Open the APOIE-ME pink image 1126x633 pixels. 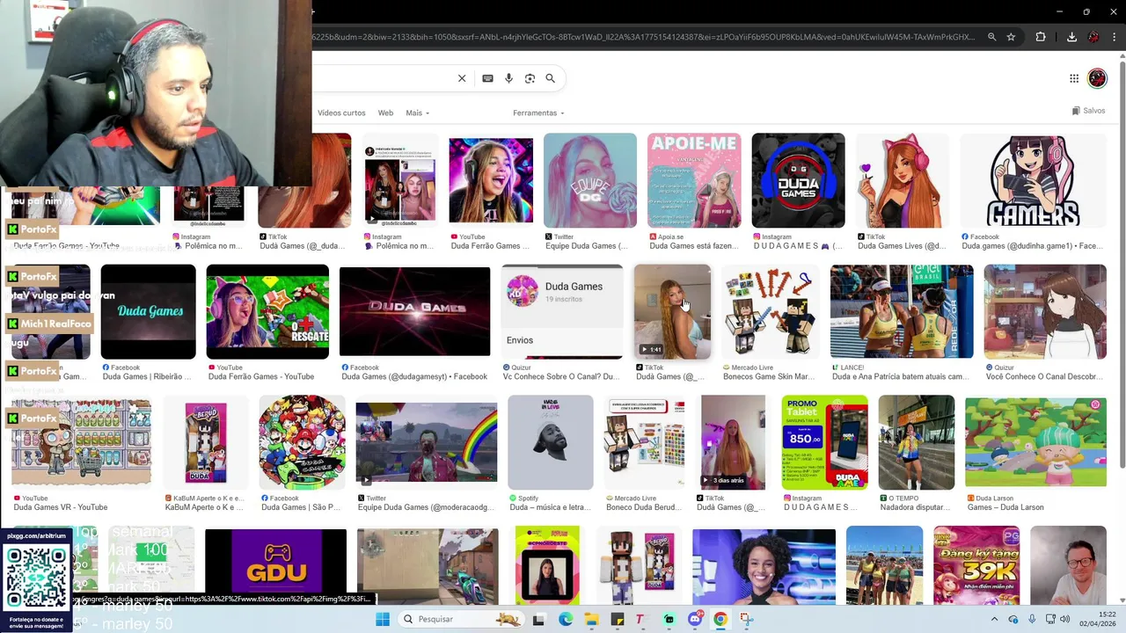click(694, 180)
